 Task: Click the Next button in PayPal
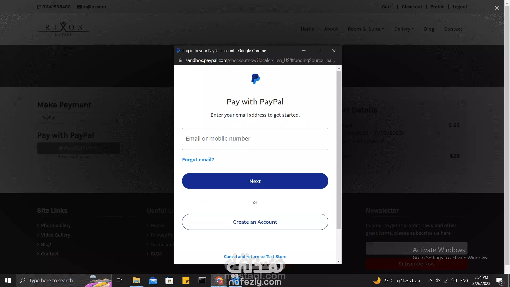click(255, 181)
